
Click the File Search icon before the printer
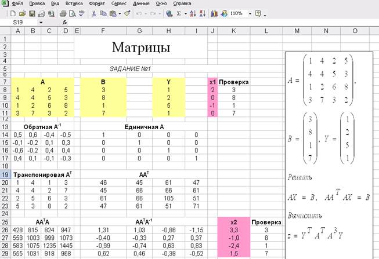(51, 13)
